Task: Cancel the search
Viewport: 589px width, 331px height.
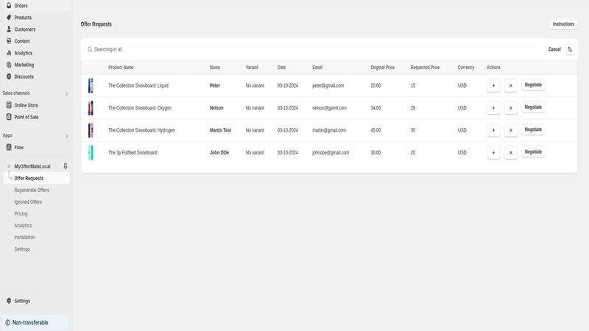Action: (x=554, y=49)
